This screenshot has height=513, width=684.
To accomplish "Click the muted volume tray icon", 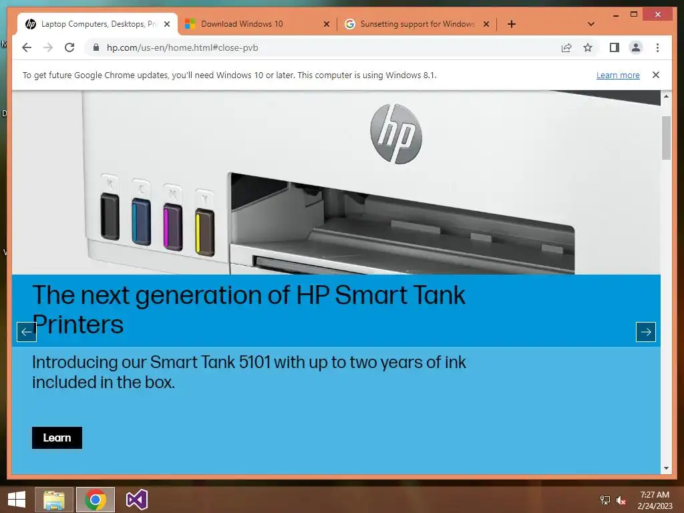I will 621,500.
